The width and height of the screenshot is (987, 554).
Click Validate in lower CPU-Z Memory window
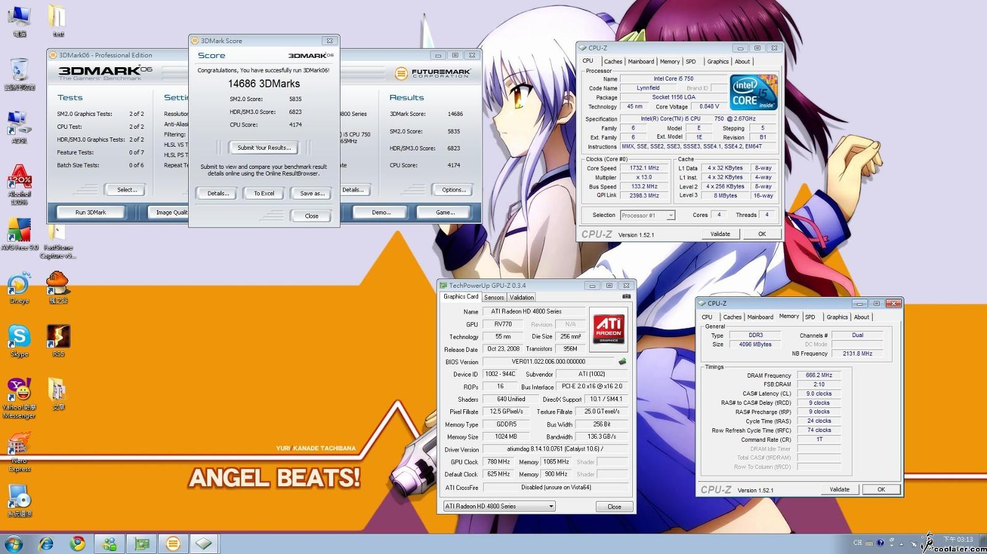[839, 489]
